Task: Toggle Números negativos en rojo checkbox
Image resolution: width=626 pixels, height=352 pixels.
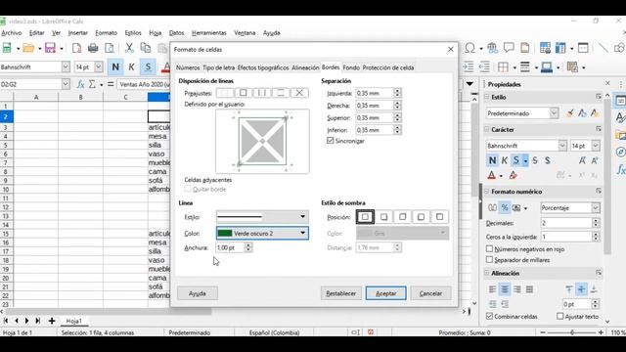Action: (489, 248)
